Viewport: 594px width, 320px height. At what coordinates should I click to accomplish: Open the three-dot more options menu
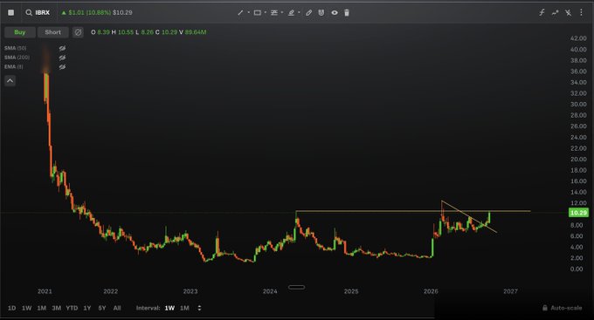(581, 12)
